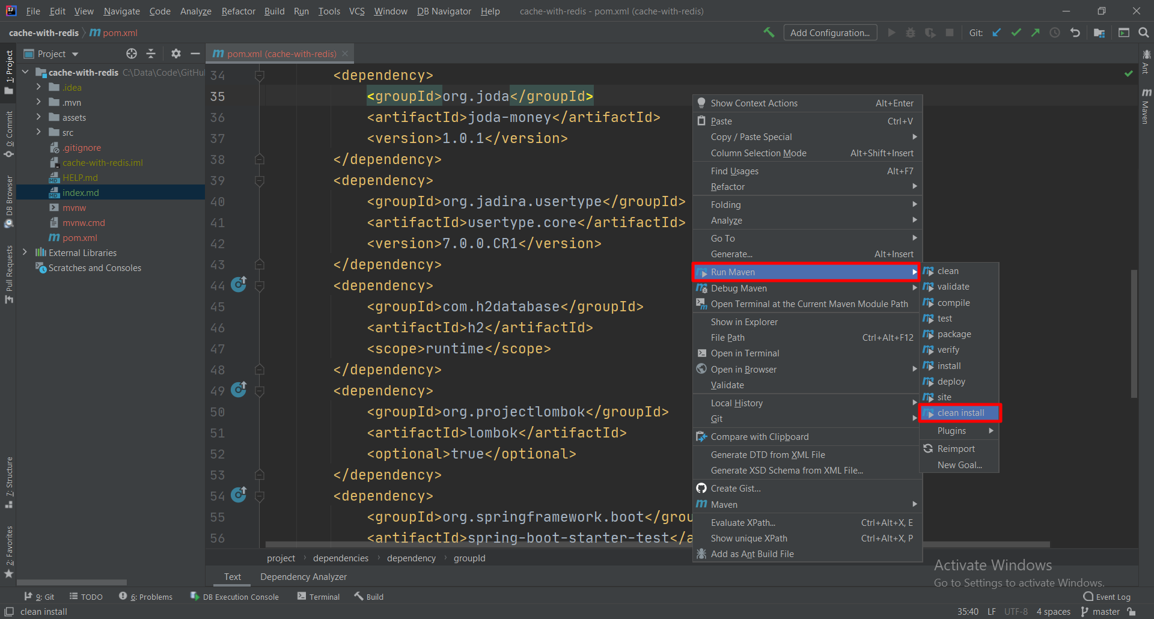Viewport: 1154px width, 619px height.
Task: Open the DB Navigator menu
Action: point(444,11)
